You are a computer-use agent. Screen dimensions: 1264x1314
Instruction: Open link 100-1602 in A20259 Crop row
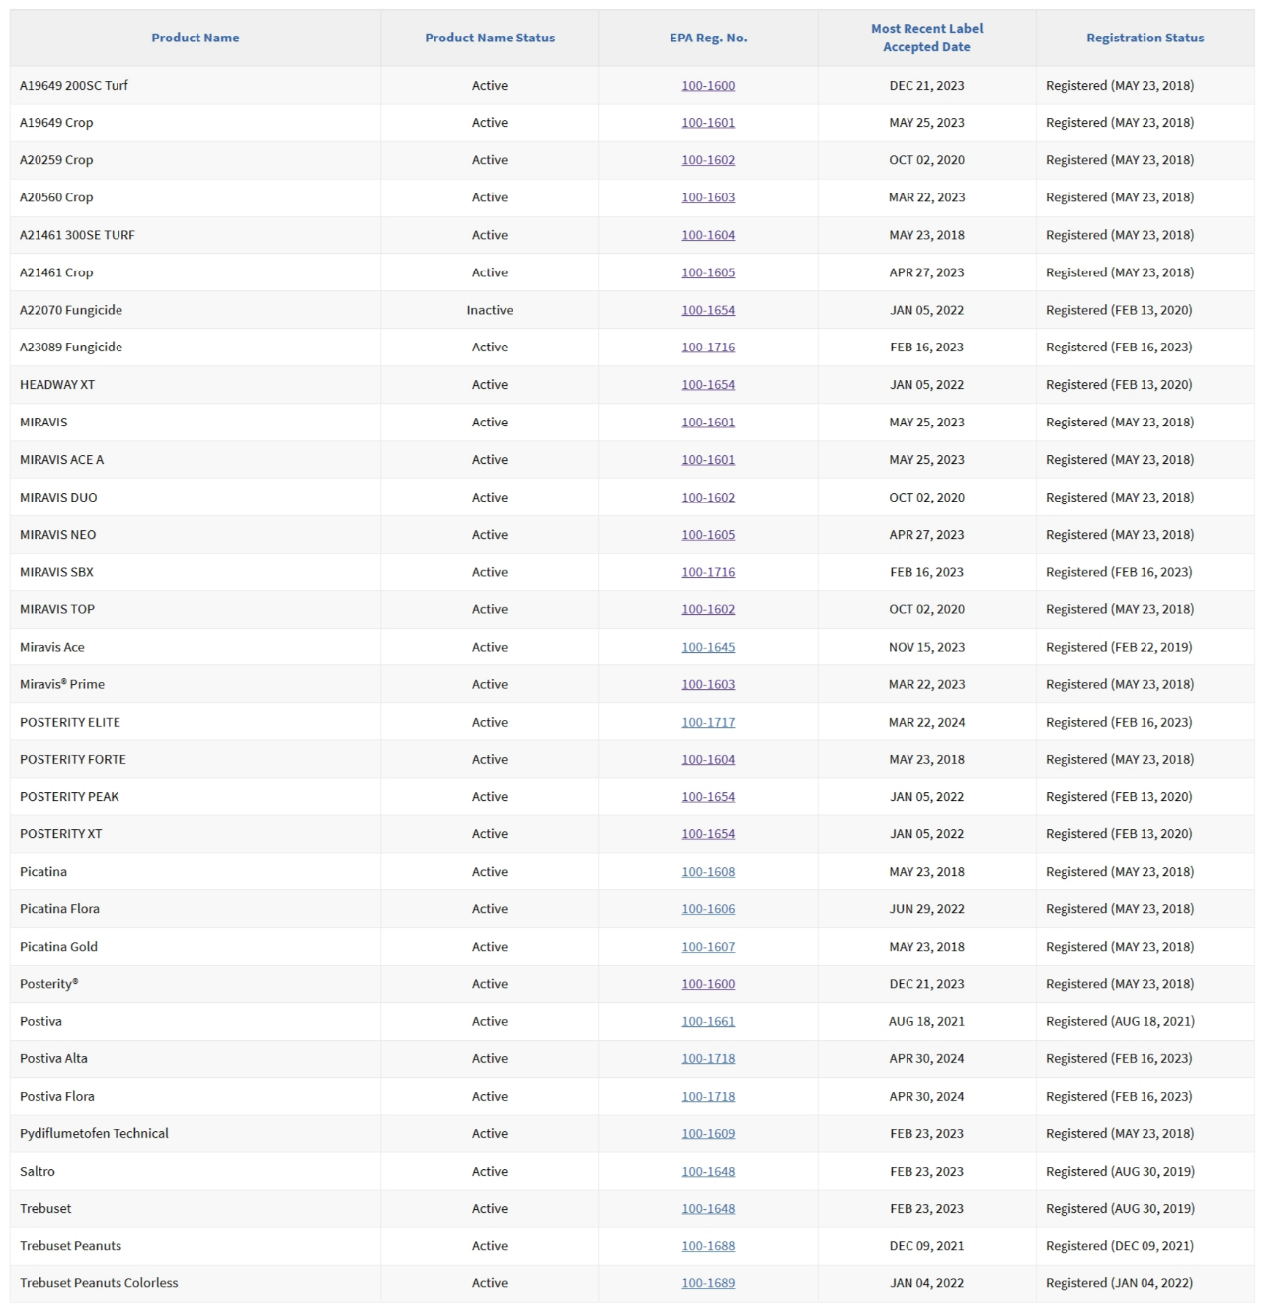click(x=708, y=160)
